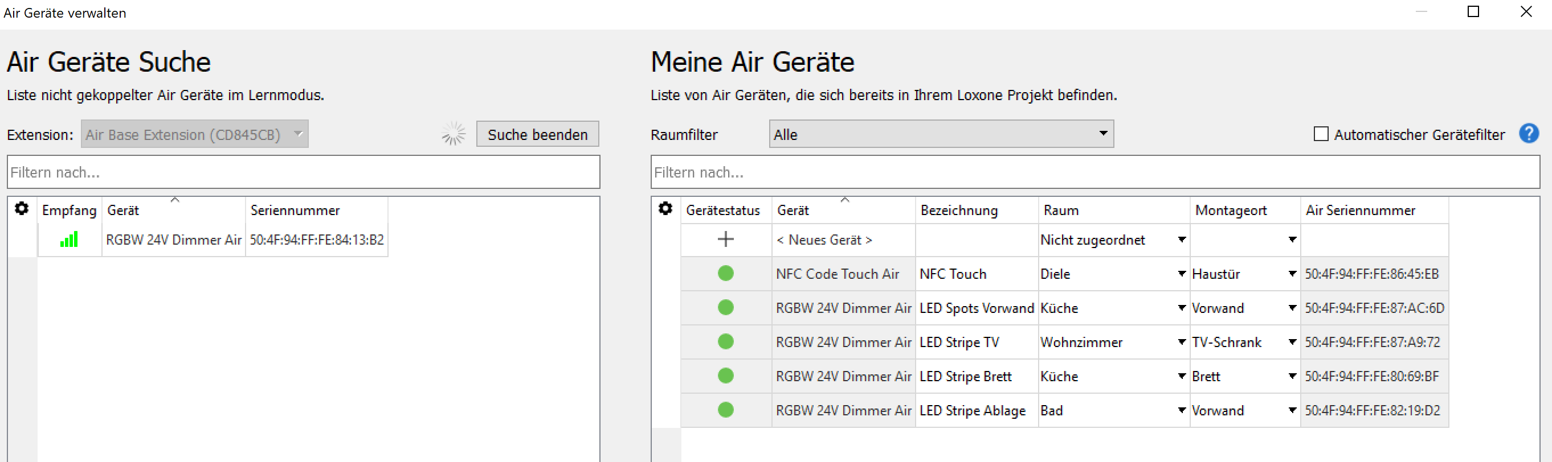Screen dimensions: 1552x462
Task: Click green status dot for LED Stripe TV
Action: pos(725,343)
